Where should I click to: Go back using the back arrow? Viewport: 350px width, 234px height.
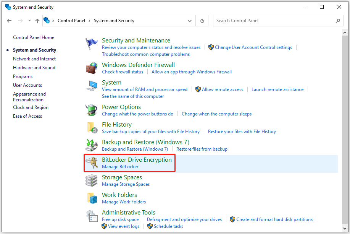[9, 21]
